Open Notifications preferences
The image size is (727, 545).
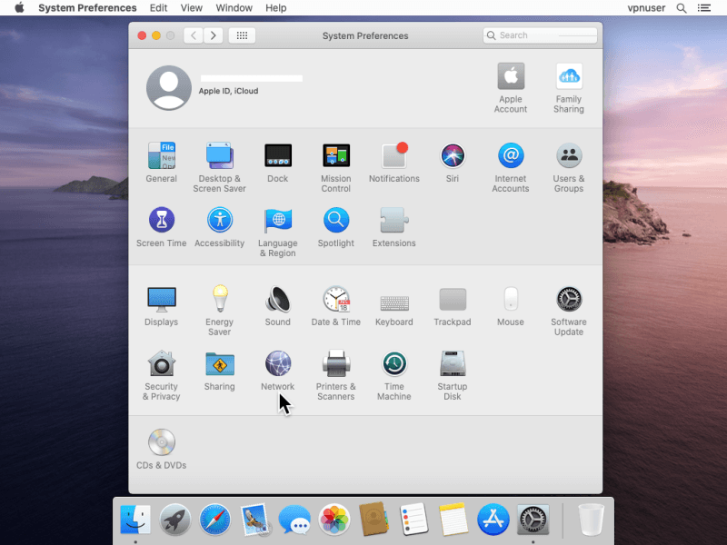[393, 157]
